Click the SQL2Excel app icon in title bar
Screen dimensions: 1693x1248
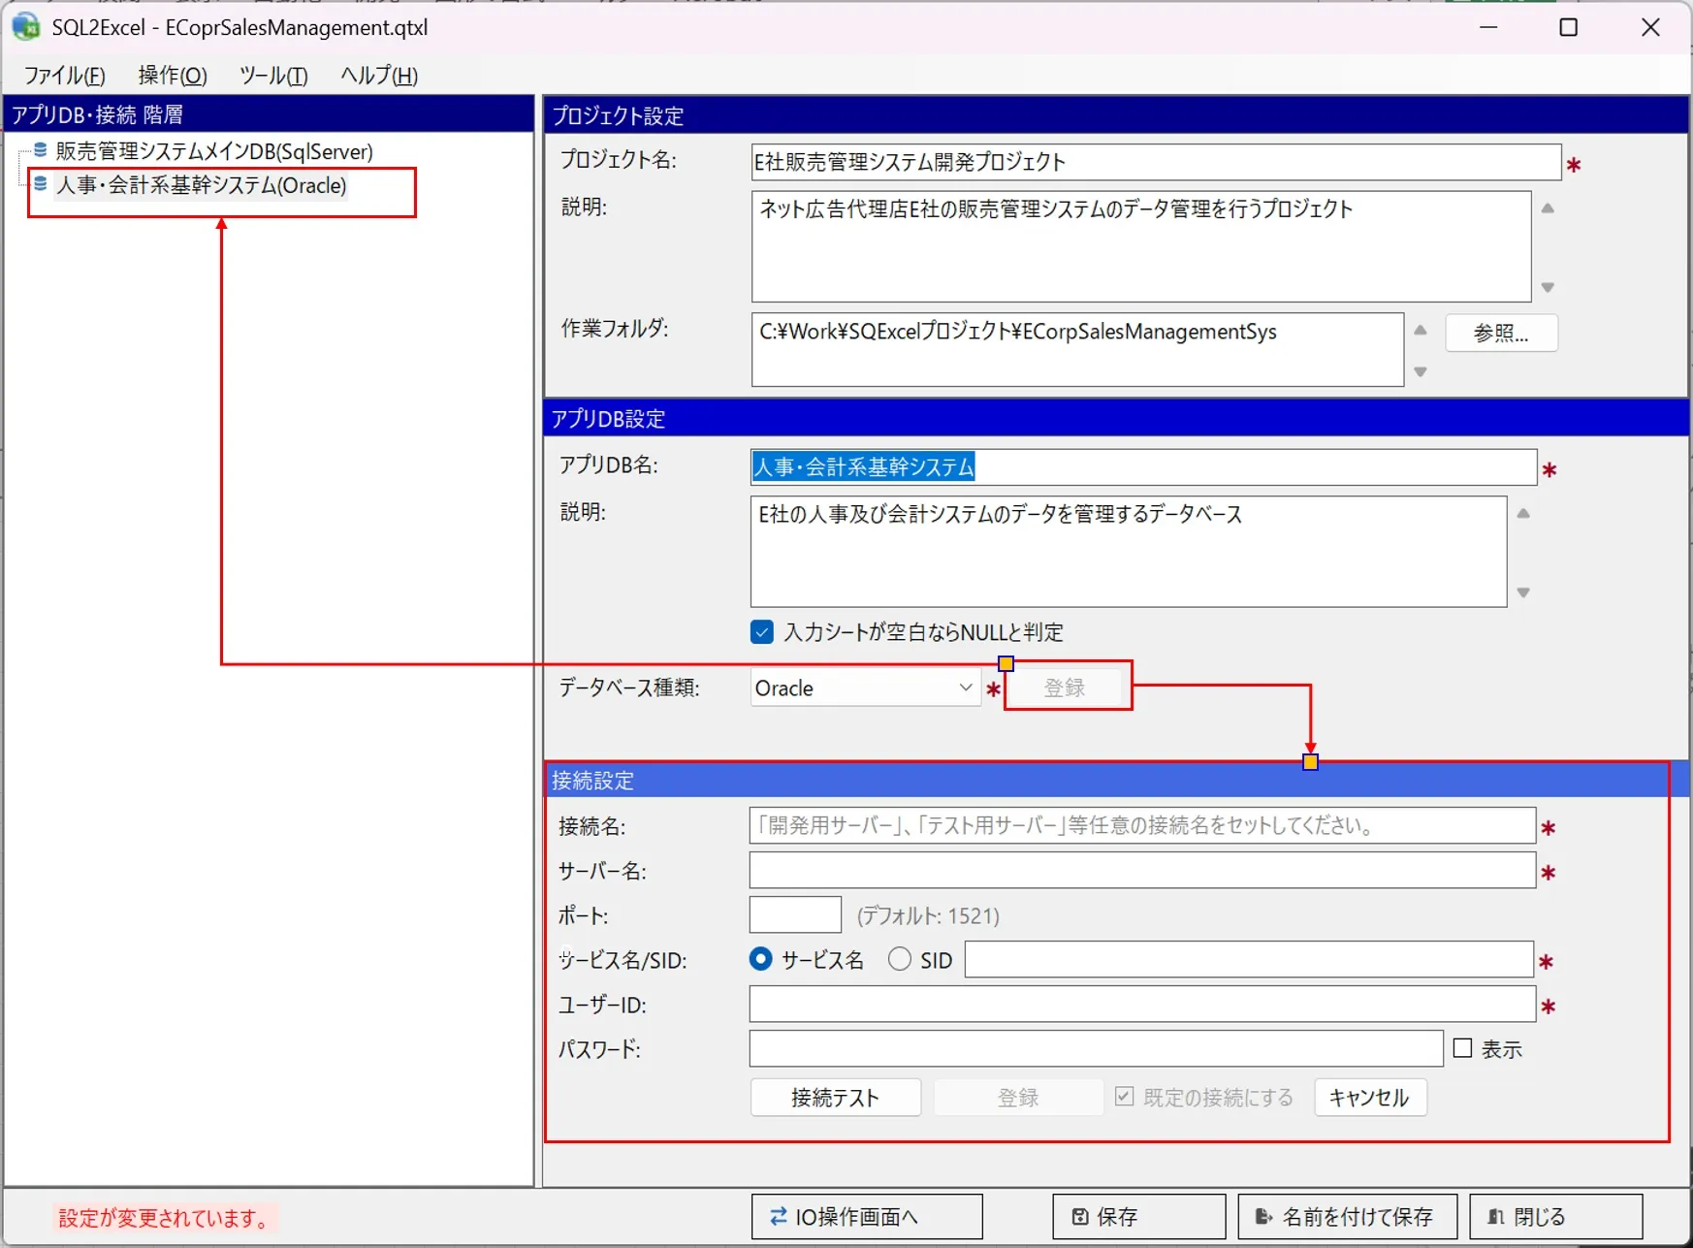pyautogui.click(x=25, y=27)
